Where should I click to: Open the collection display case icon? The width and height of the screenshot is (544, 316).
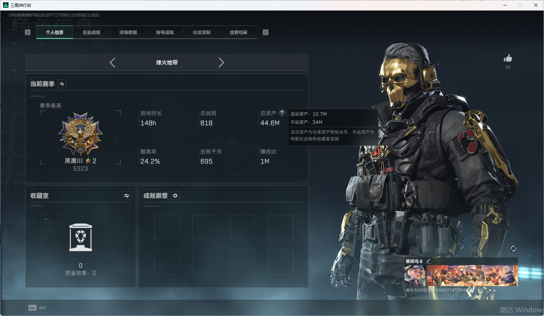(x=80, y=237)
